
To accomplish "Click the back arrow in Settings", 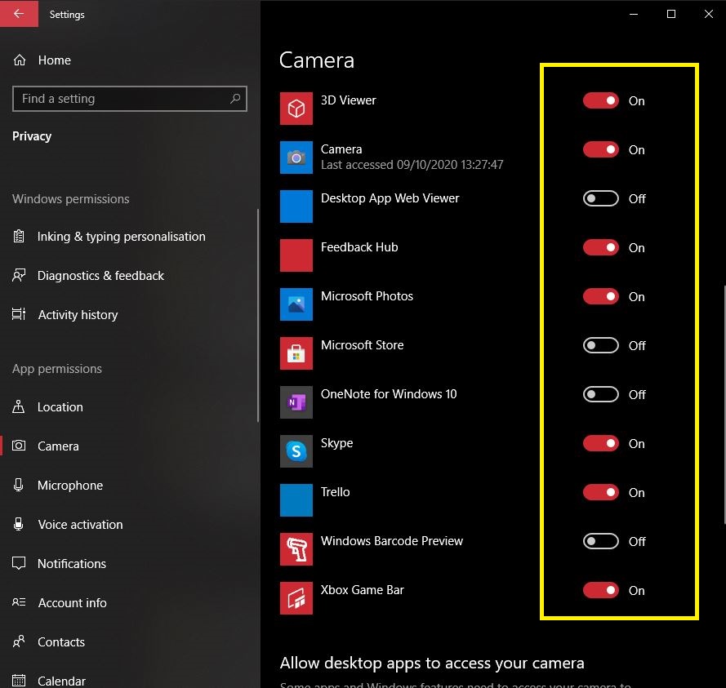I will pyautogui.click(x=19, y=13).
